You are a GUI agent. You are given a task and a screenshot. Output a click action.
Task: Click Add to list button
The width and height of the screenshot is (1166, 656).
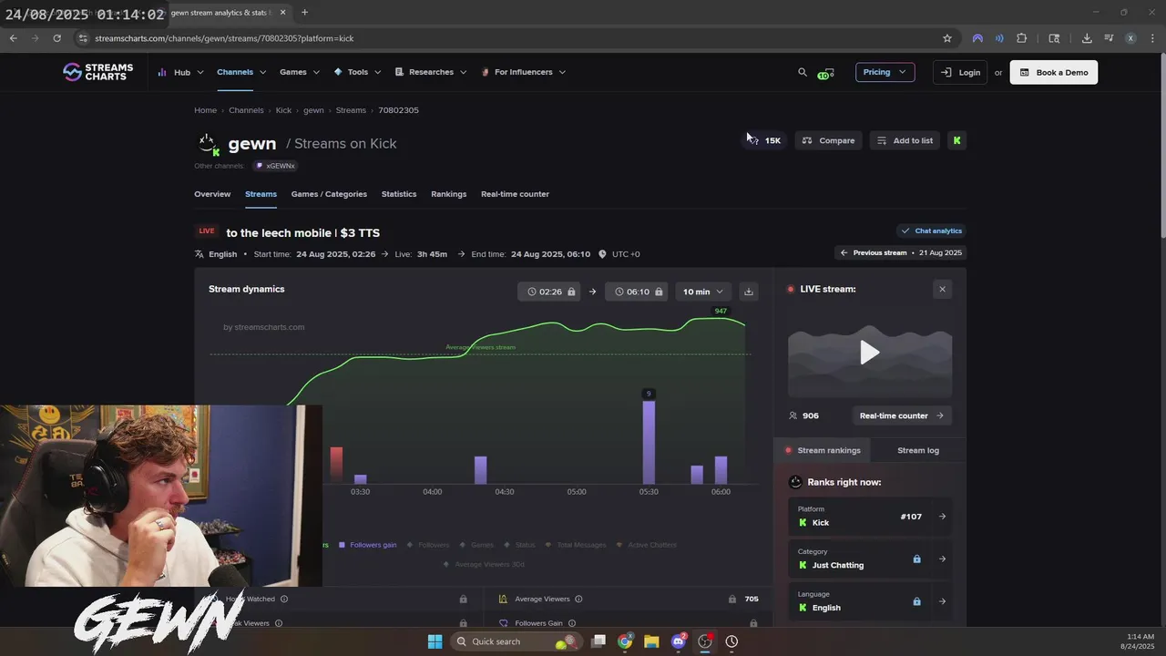[x=905, y=140]
